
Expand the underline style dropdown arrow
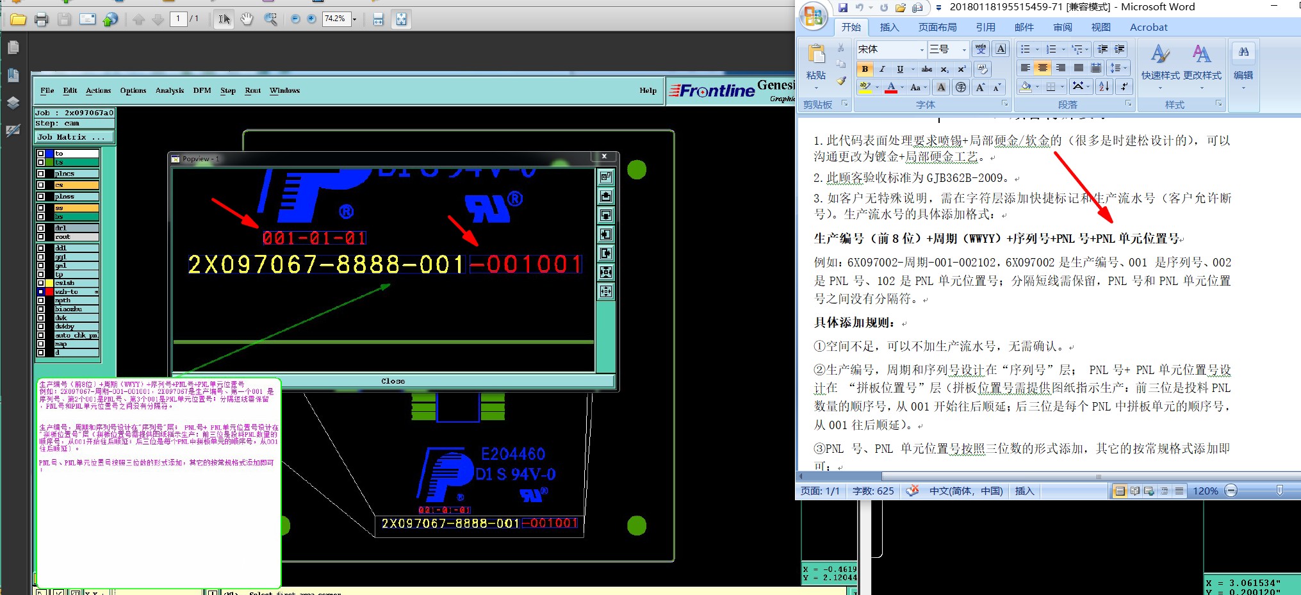pyautogui.click(x=912, y=69)
